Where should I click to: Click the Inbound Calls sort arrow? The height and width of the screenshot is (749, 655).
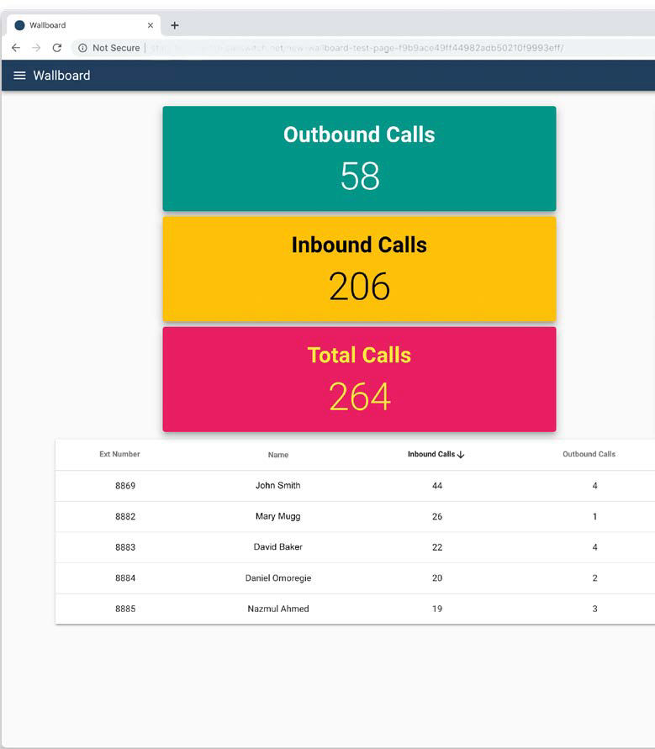click(x=461, y=455)
